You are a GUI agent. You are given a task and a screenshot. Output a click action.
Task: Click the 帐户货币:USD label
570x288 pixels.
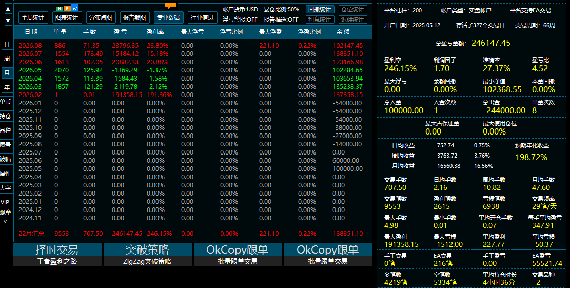pos(240,9)
